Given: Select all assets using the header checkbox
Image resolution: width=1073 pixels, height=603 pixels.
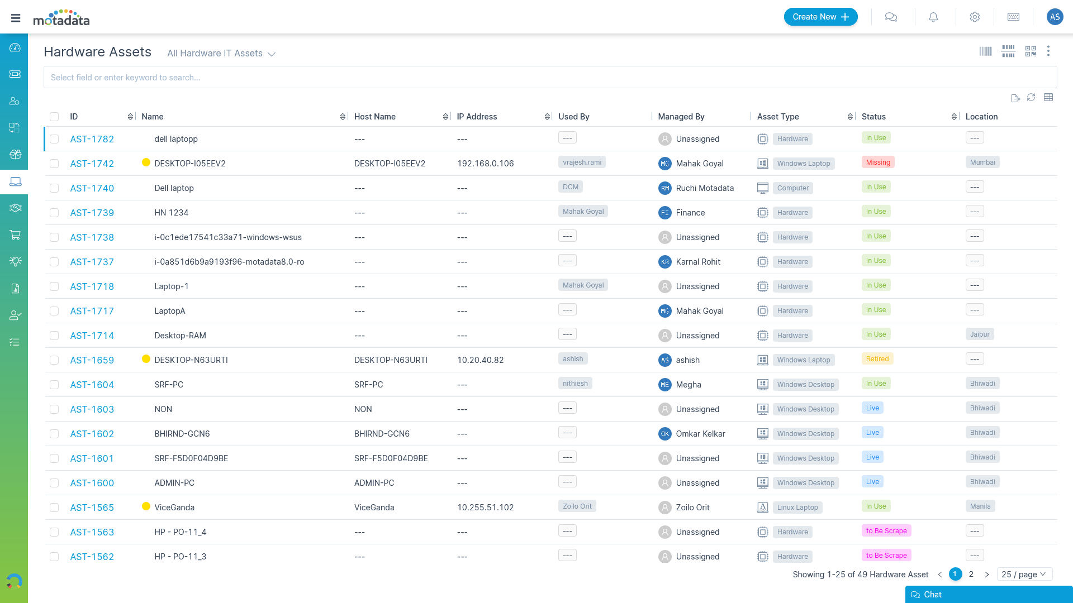Looking at the screenshot, I should (x=54, y=117).
